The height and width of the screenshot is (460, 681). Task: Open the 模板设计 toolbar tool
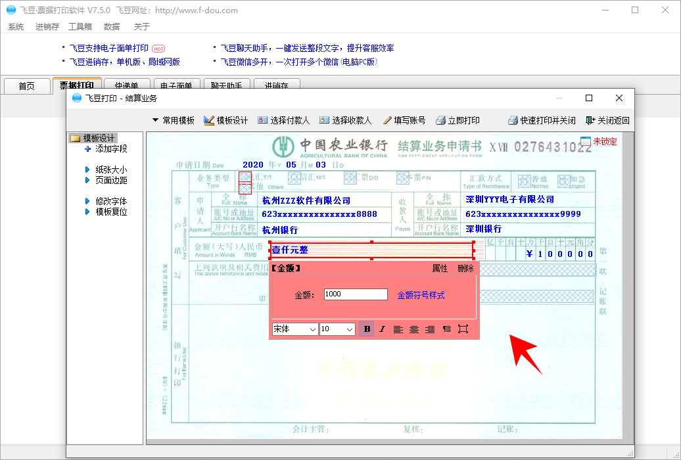click(225, 120)
